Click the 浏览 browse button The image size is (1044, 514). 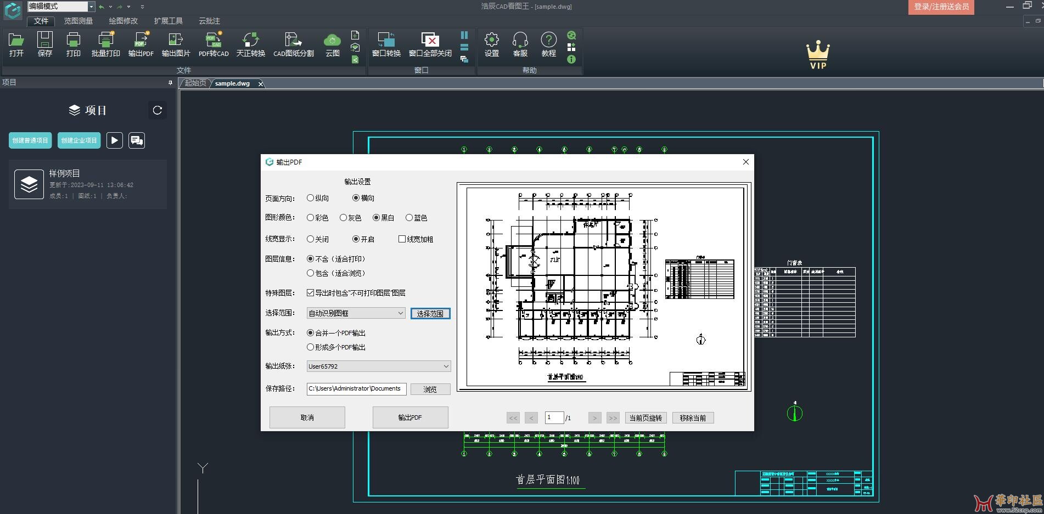click(x=430, y=389)
